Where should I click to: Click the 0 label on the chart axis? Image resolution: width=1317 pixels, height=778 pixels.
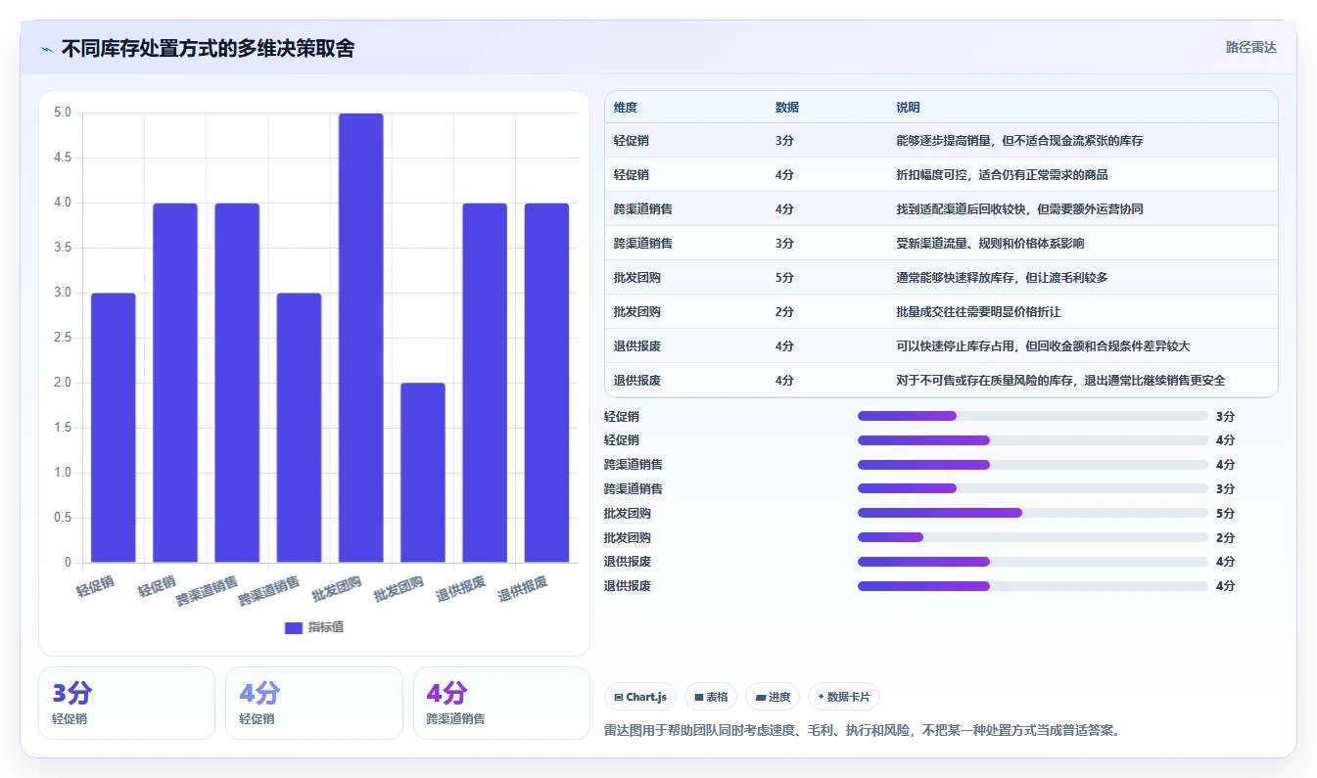pyautogui.click(x=69, y=563)
